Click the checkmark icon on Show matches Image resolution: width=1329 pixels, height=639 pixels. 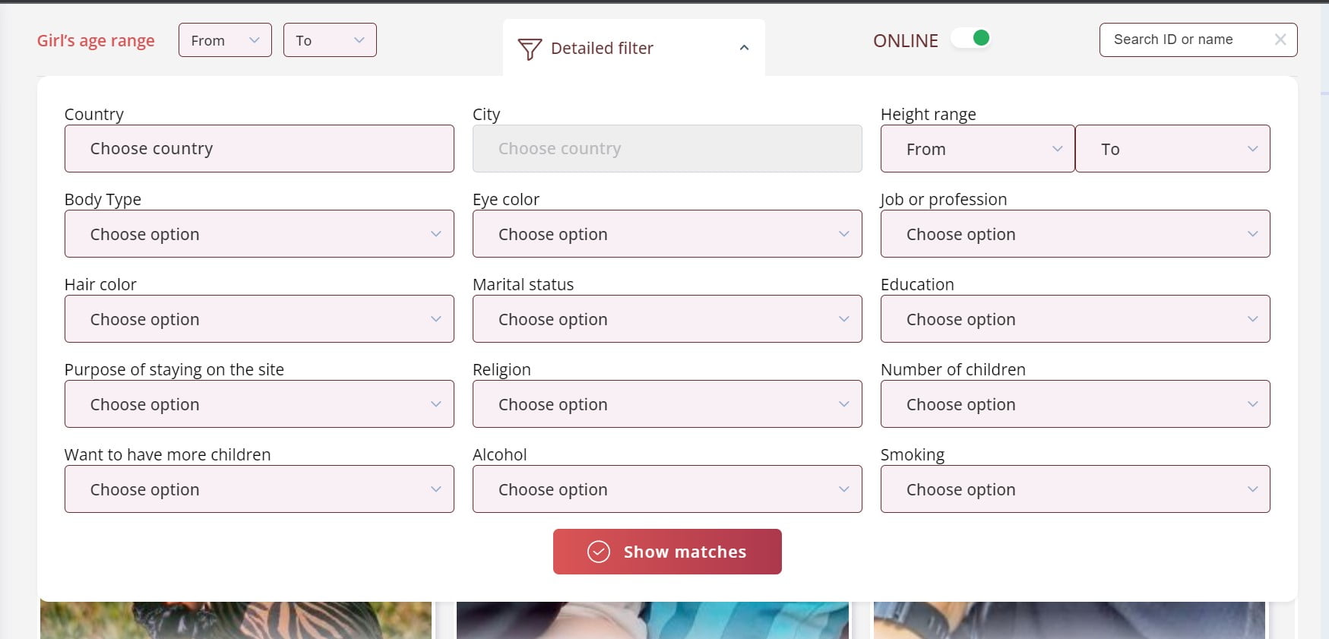pyautogui.click(x=599, y=552)
